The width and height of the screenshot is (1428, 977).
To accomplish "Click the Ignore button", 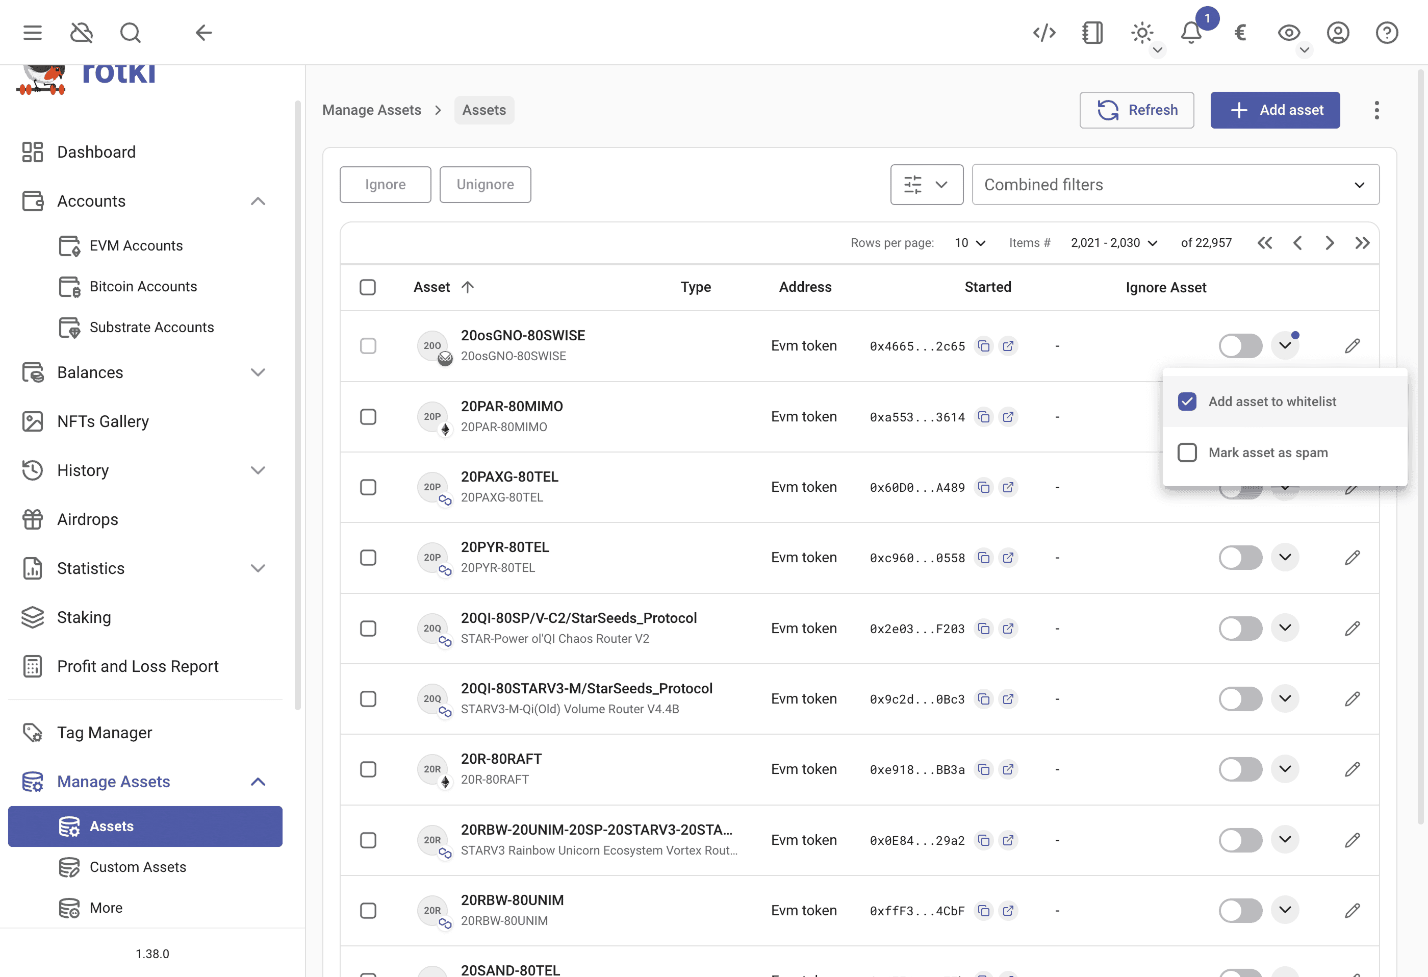I will [385, 185].
